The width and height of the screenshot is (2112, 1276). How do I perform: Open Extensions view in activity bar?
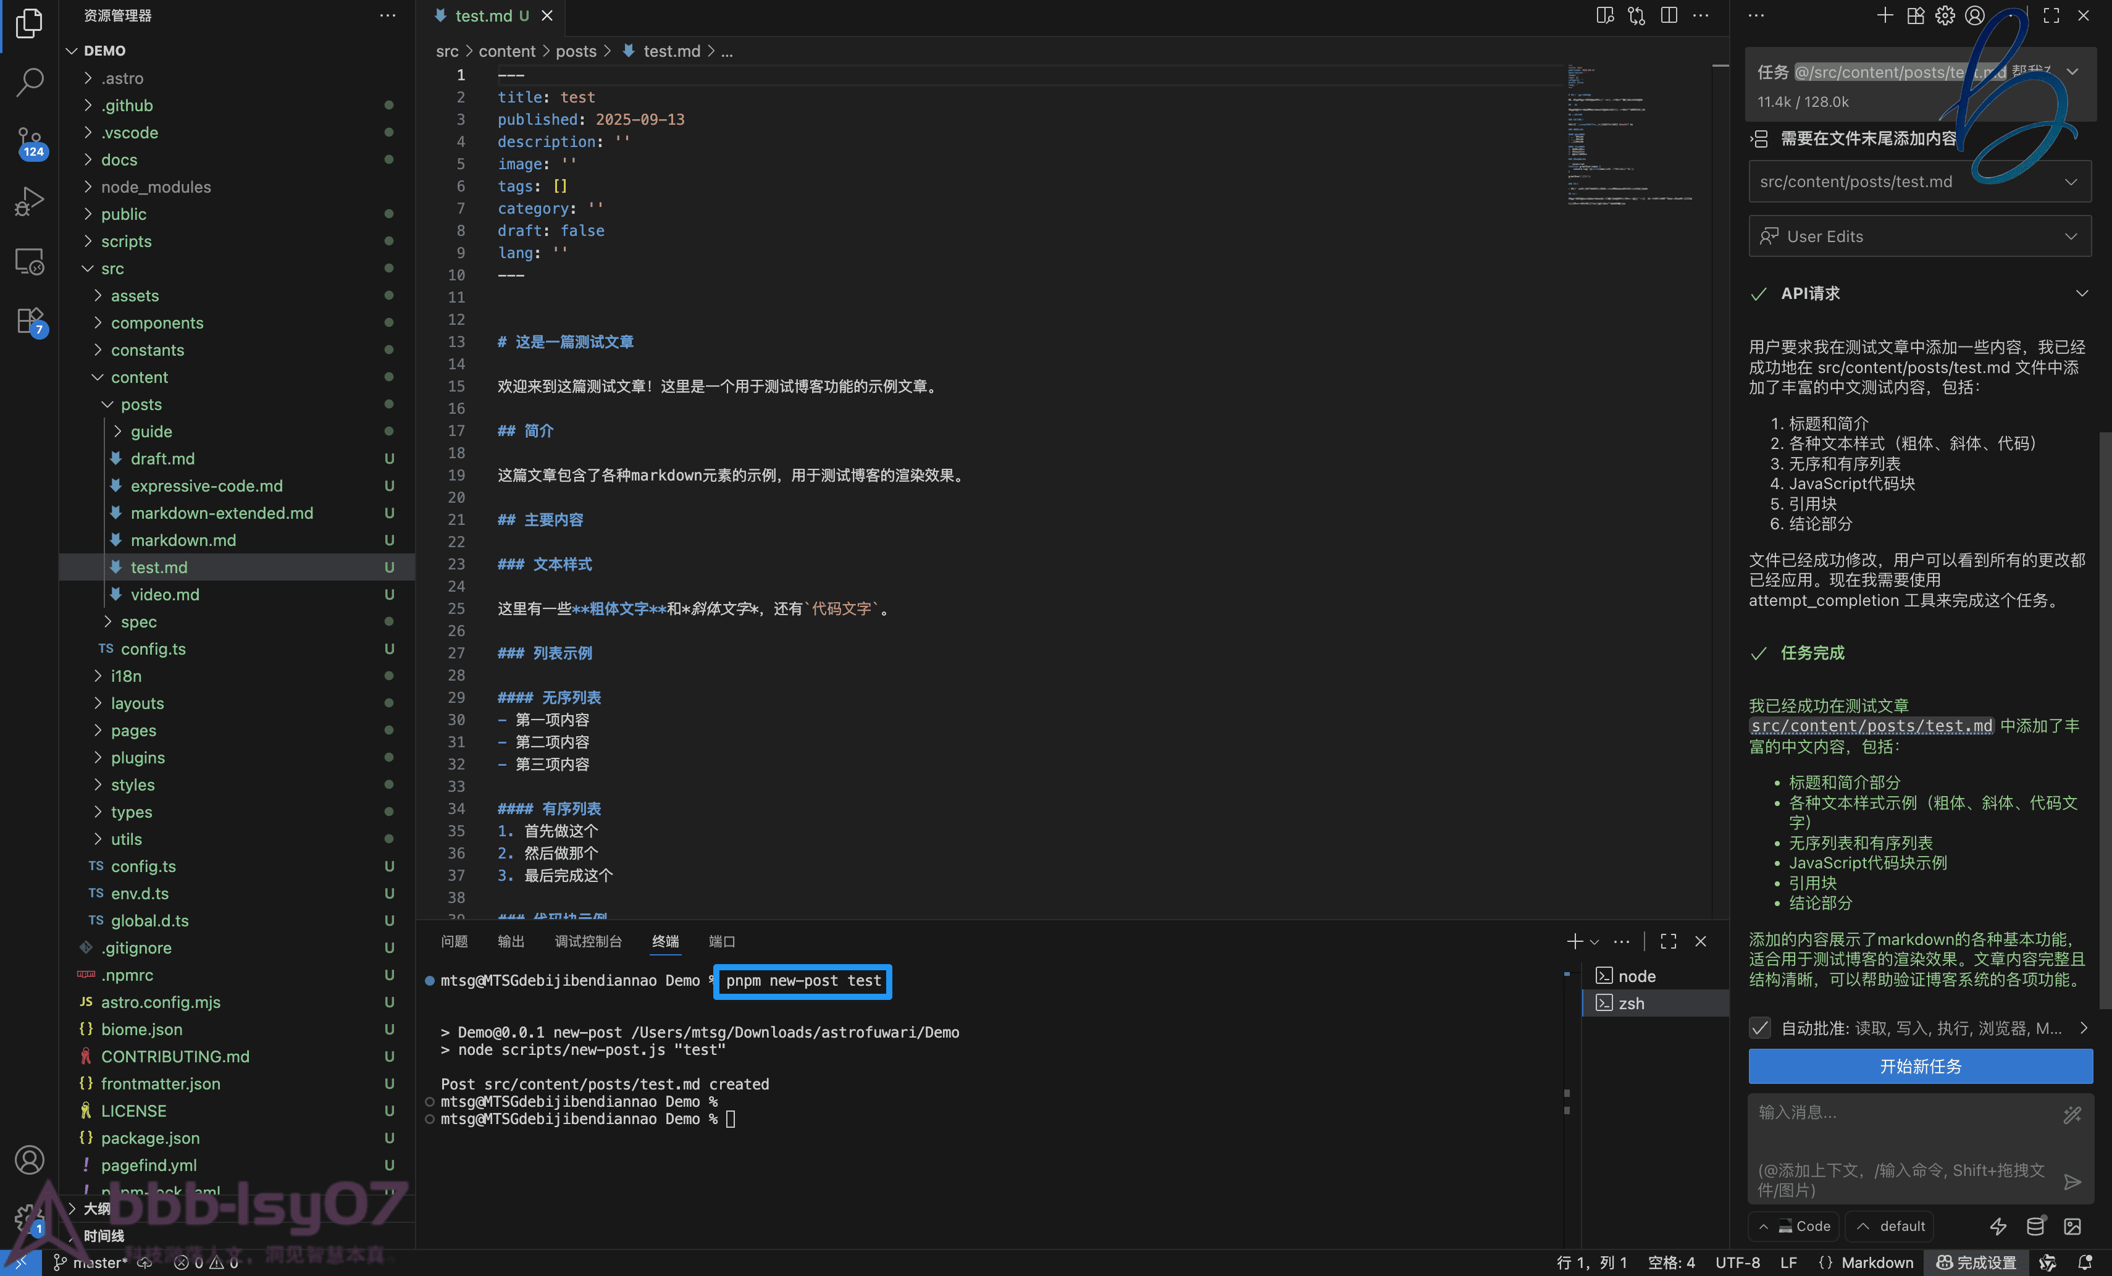tap(29, 321)
